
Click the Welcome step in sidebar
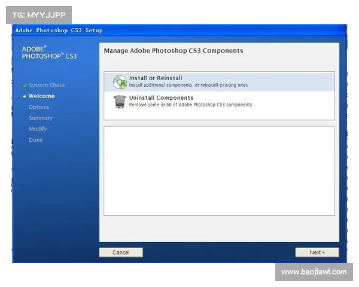click(42, 96)
